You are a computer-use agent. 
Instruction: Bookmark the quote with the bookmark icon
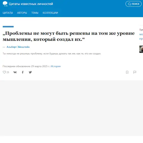[127, 72]
